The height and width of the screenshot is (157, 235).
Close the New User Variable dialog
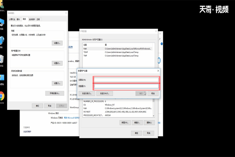tap(158, 71)
